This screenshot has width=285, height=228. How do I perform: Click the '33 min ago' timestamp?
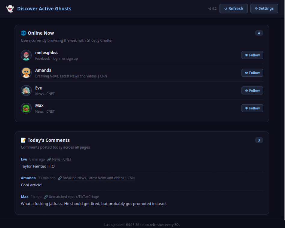[x=47, y=178]
